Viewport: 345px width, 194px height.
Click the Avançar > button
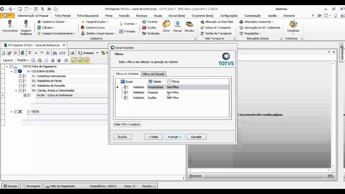pyautogui.click(x=174, y=137)
